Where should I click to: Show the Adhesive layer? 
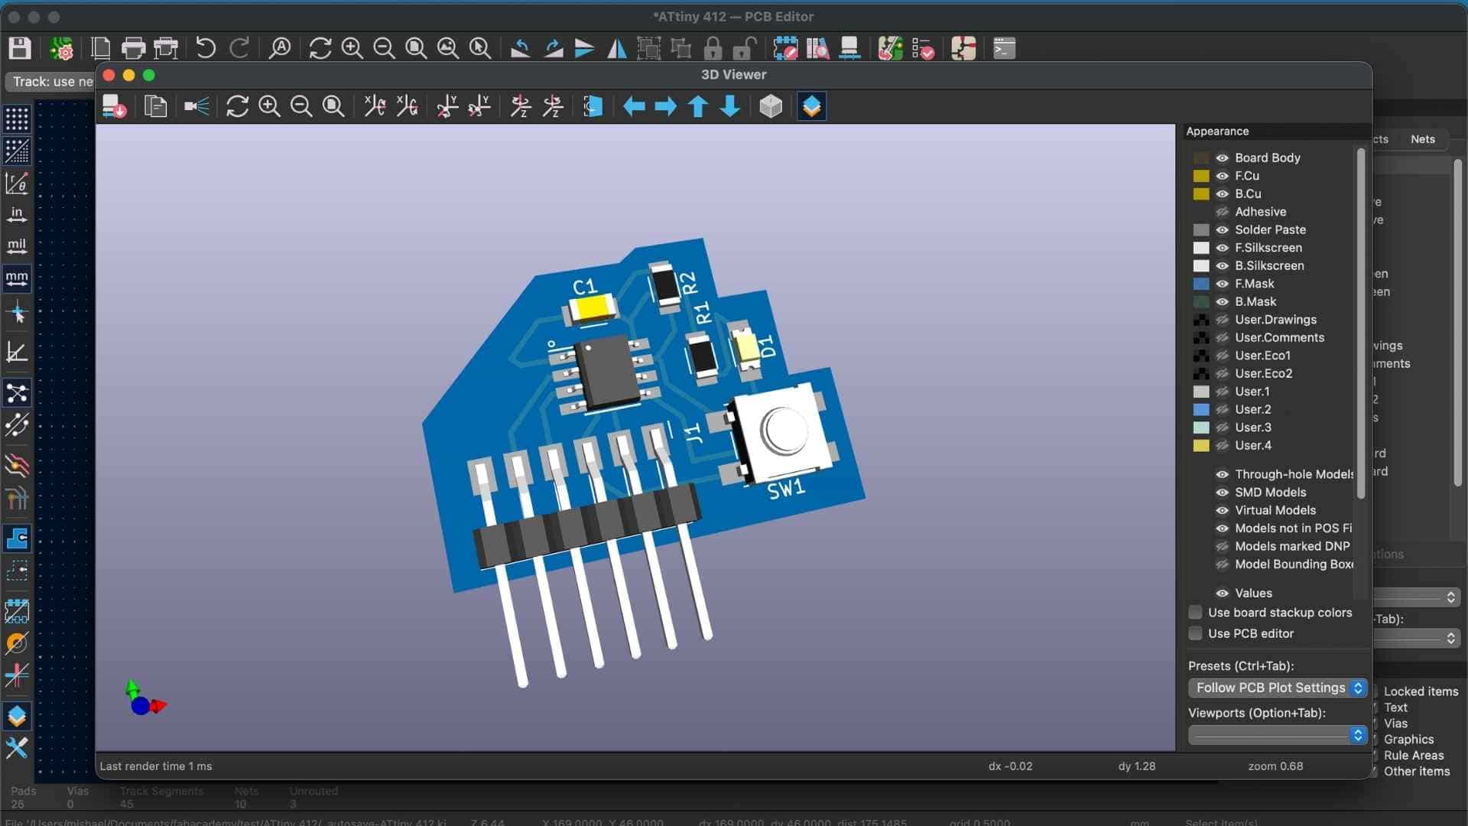1222,212
